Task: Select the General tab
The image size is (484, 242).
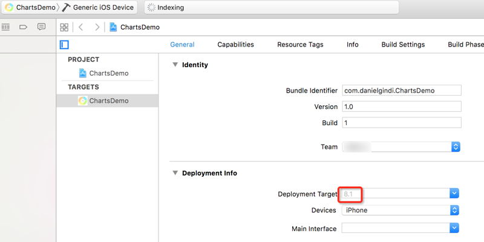Action: pos(183,44)
